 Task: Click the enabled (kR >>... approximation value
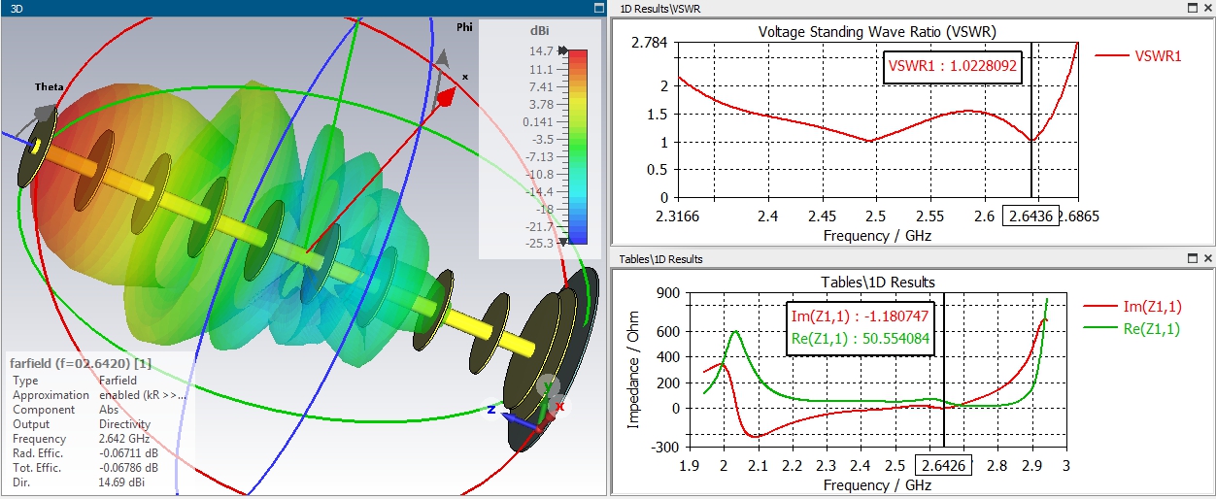[142, 395]
